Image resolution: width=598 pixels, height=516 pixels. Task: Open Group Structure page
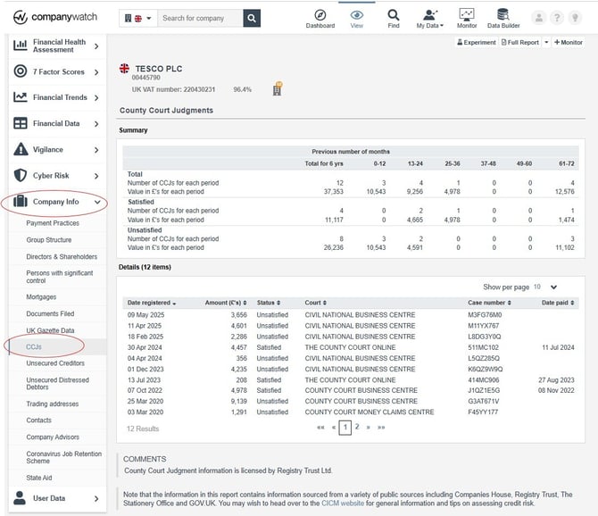point(49,240)
